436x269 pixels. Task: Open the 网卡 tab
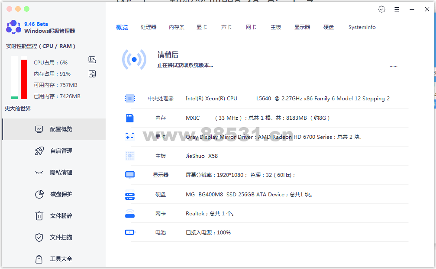251,27
